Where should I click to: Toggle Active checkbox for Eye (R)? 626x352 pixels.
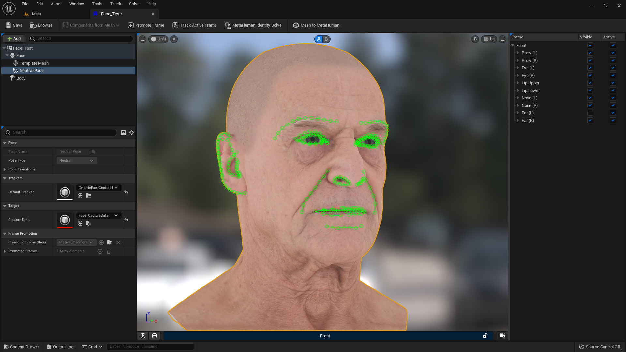point(613,75)
